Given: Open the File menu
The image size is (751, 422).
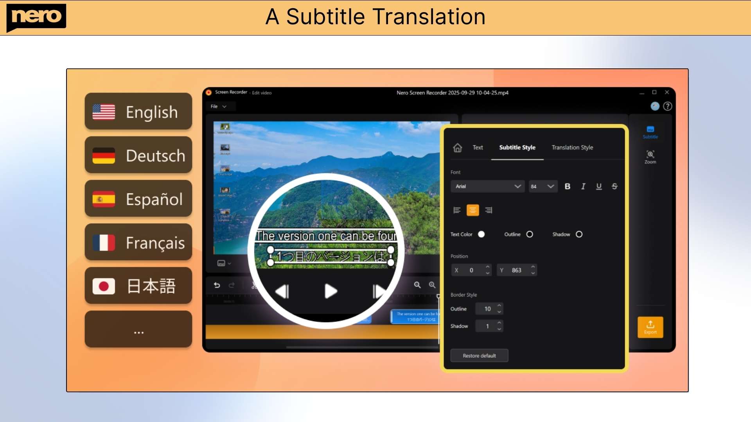Looking at the screenshot, I should click(x=217, y=106).
